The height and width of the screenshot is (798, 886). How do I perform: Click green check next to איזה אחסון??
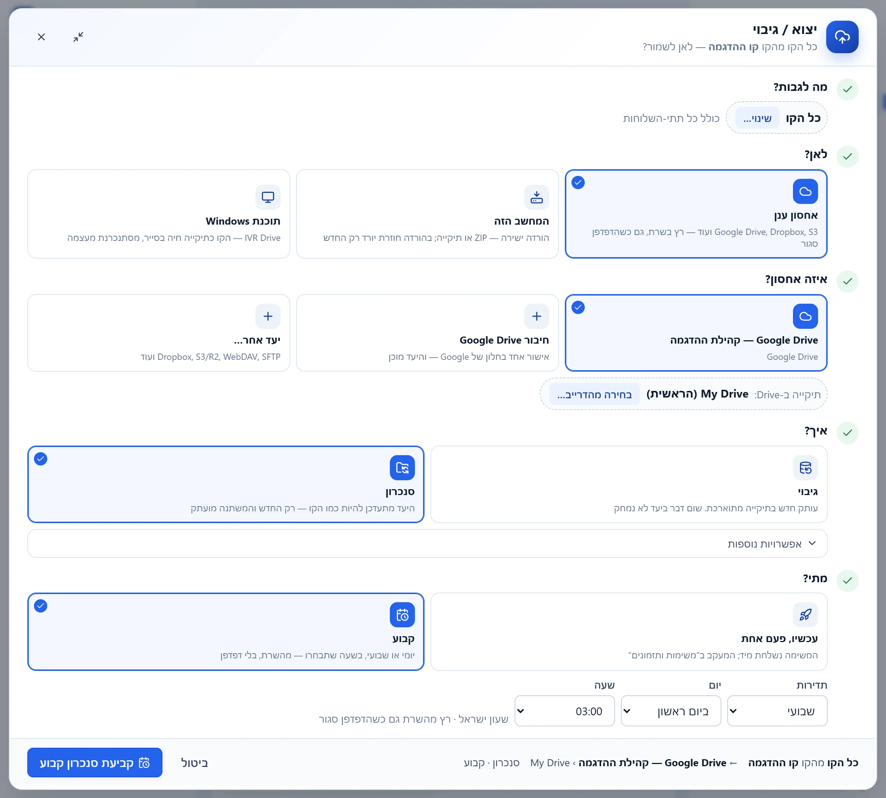847,281
